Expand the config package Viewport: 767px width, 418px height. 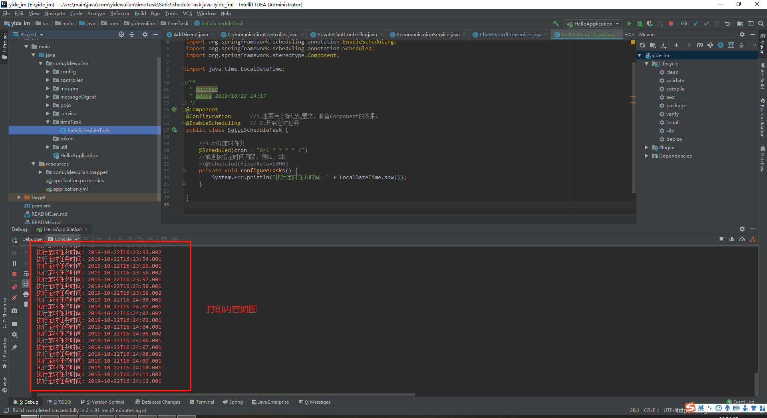48,72
